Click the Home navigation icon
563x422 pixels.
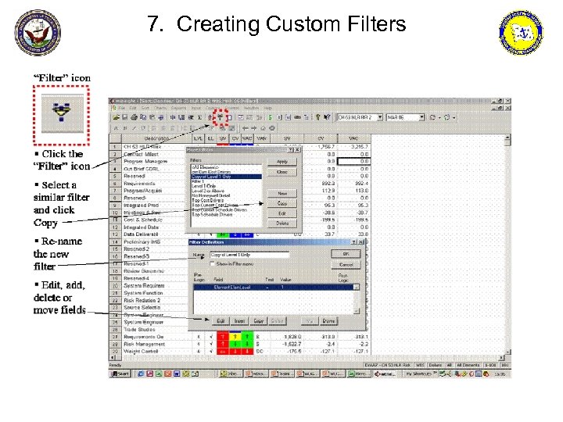[x=263, y=128]
